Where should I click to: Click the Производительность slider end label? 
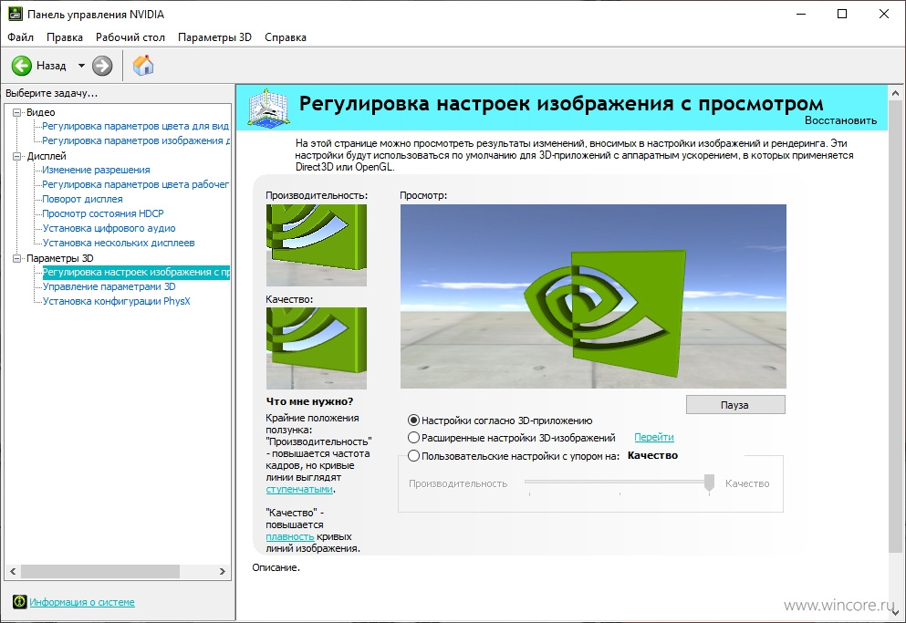pos(458,483)
